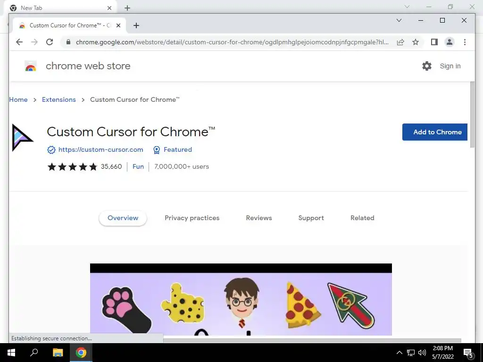Open the Fun category link
483x362 pixels.
(138, 166)
